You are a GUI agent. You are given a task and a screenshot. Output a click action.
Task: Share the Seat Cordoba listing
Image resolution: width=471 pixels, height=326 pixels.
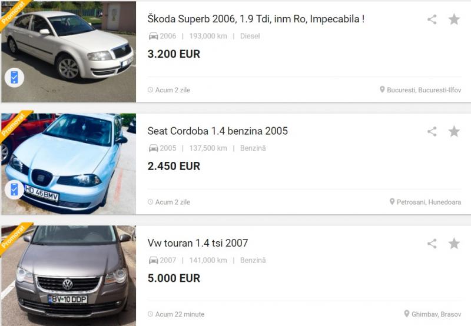pyautogui.click(x=432, y=131)
